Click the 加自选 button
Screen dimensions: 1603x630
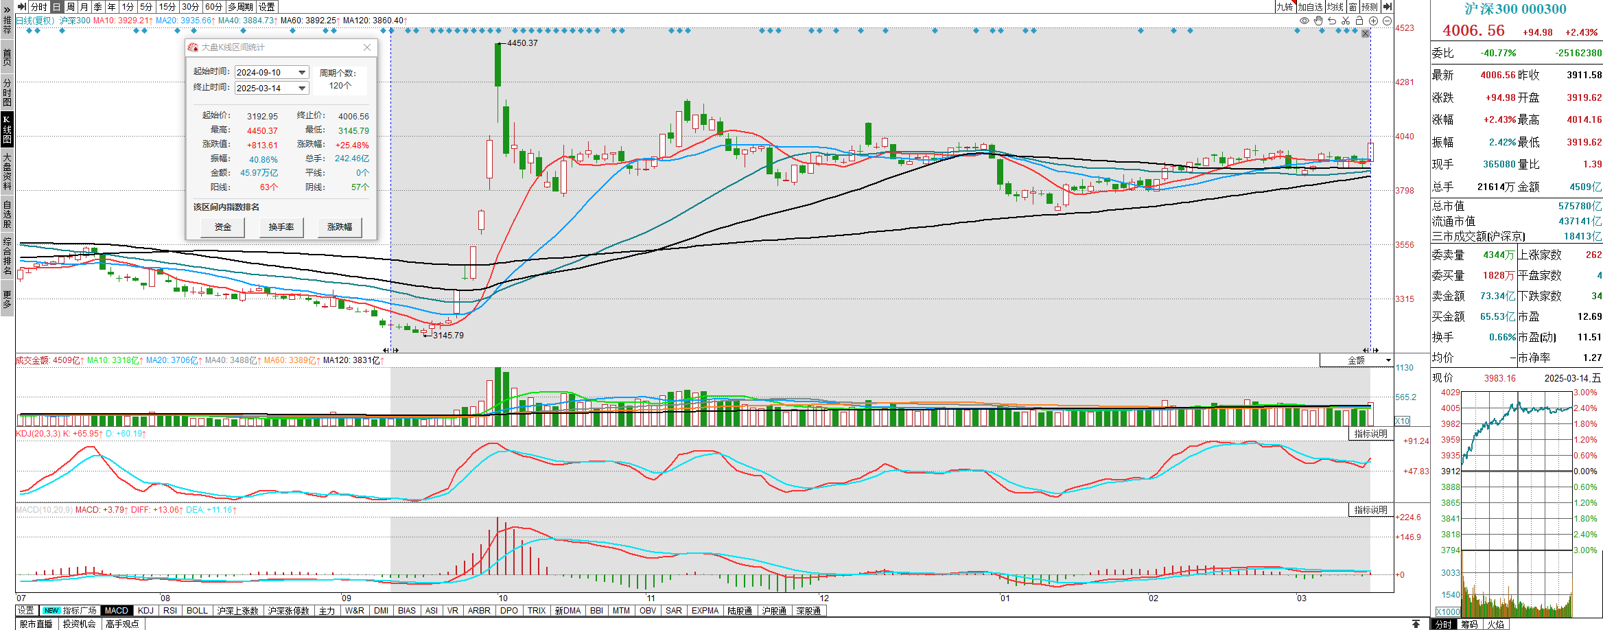tap(1311, 7)
